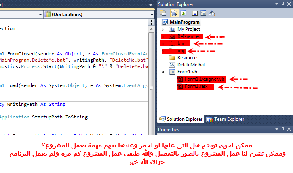
Task: Select the DeleteMe.bat file
Action: pos(191,65)
